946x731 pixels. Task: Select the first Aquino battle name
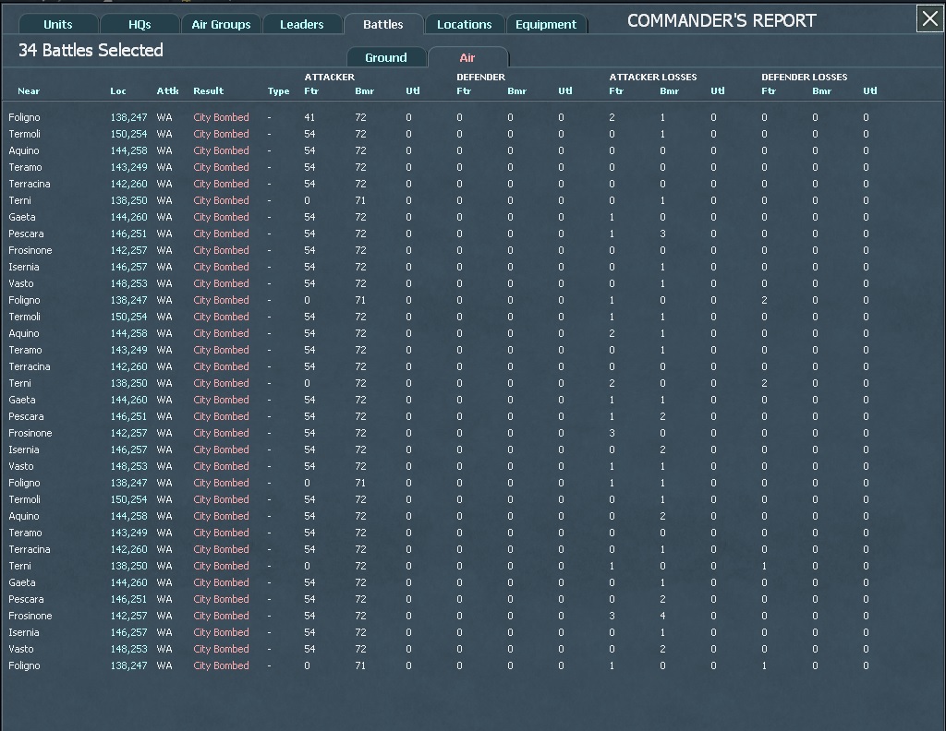23,150
